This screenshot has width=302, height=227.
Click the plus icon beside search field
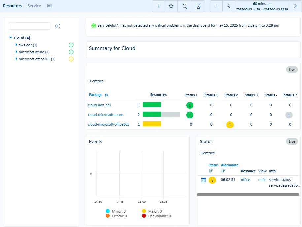coord(58,26)
